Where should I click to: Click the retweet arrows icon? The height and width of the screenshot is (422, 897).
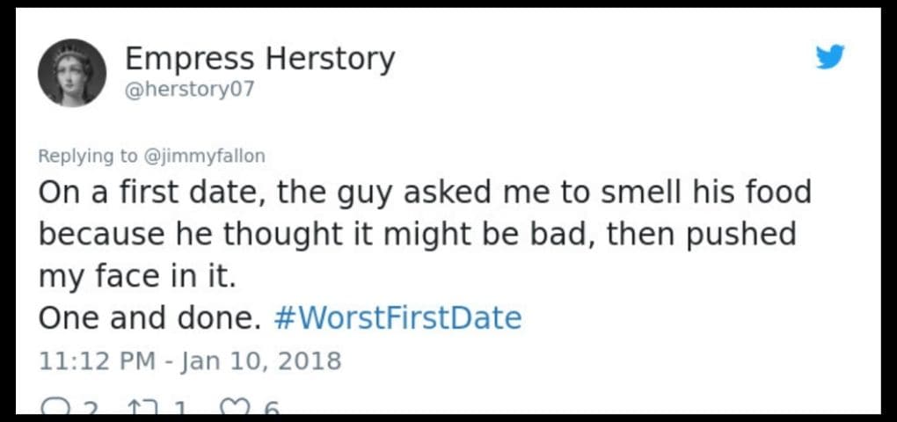point(139,408)
